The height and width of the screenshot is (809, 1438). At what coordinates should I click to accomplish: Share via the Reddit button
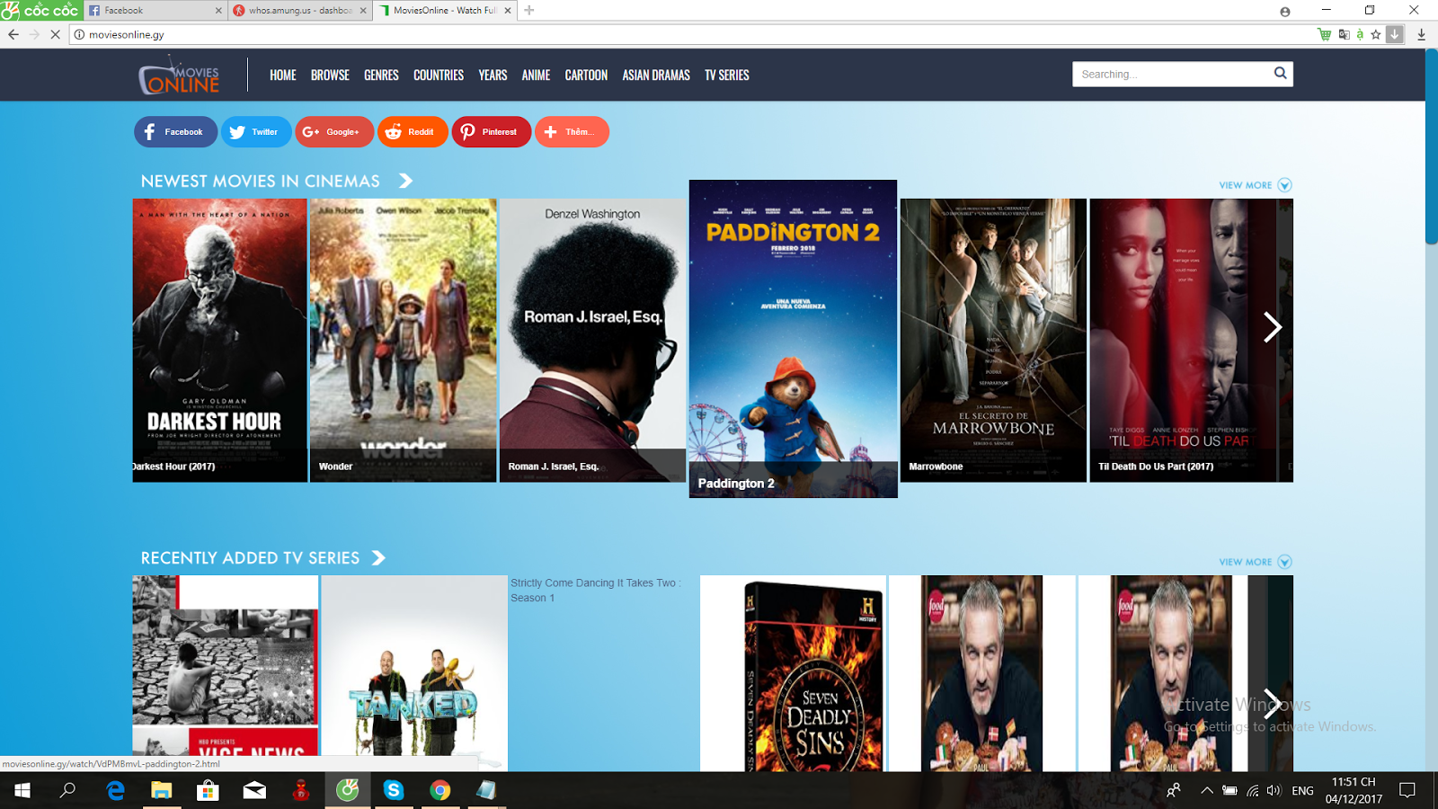click(x=413, y=132)
